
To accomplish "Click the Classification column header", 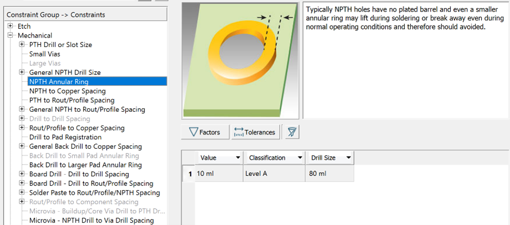I will tap(274, 158).
